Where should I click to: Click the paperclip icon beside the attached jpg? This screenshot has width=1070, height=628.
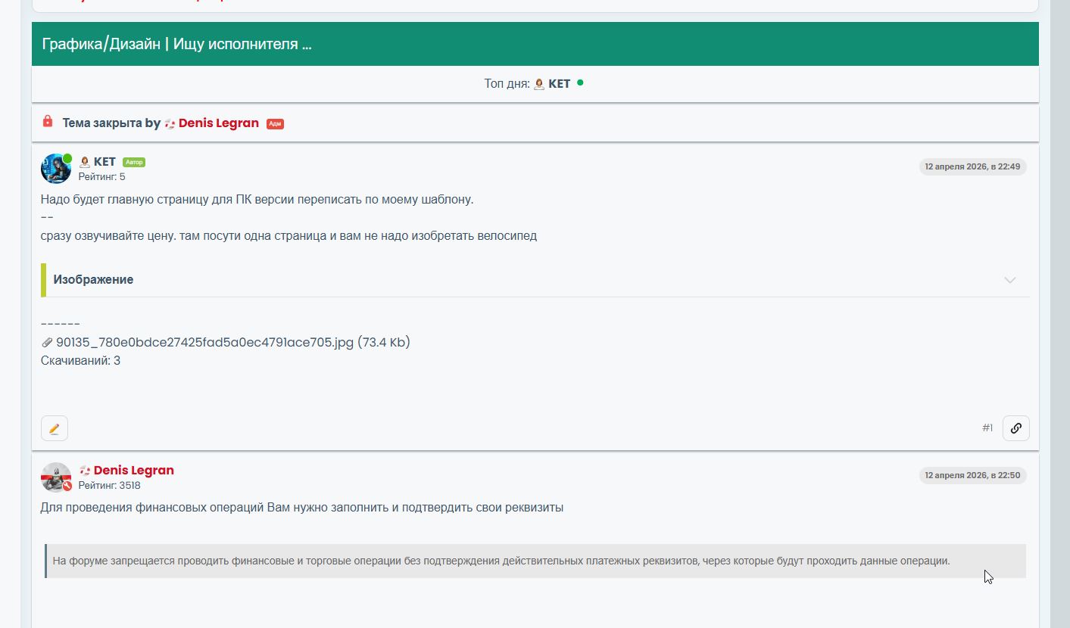pos(47,343)
